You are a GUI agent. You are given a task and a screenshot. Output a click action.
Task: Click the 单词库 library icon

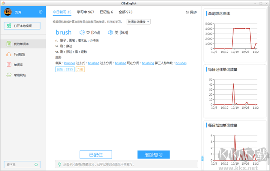tap(9, 65)
